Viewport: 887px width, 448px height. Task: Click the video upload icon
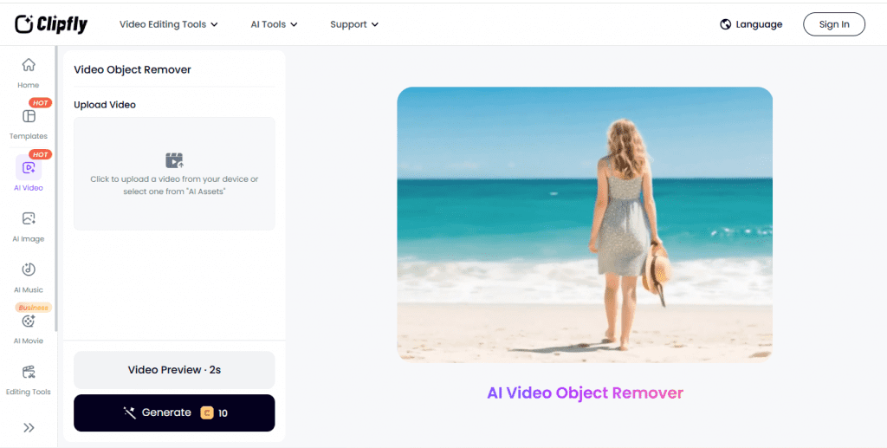(x=174, y=160)
